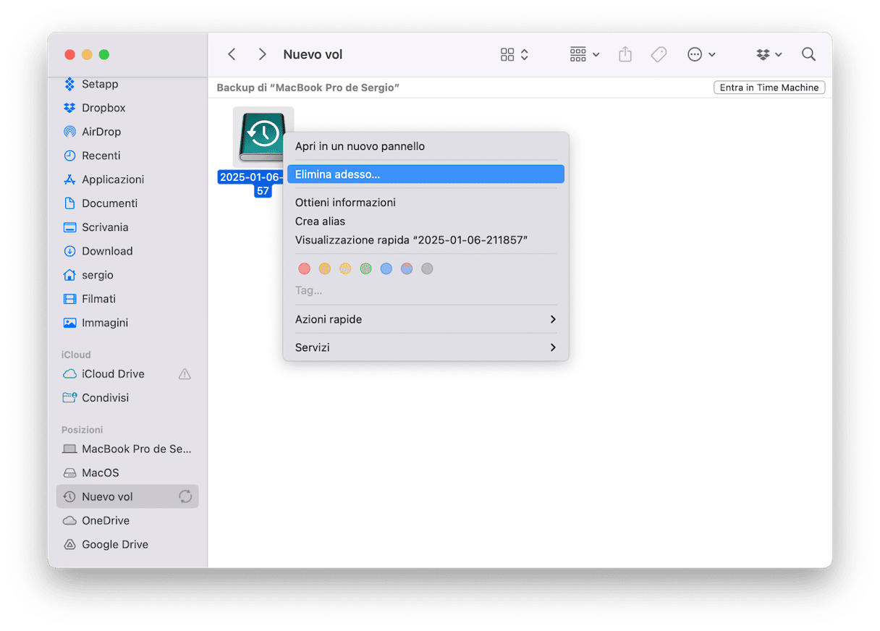Expand the Servizi submenu
Viewport: 880px width, 631px height.
[425, 347]
